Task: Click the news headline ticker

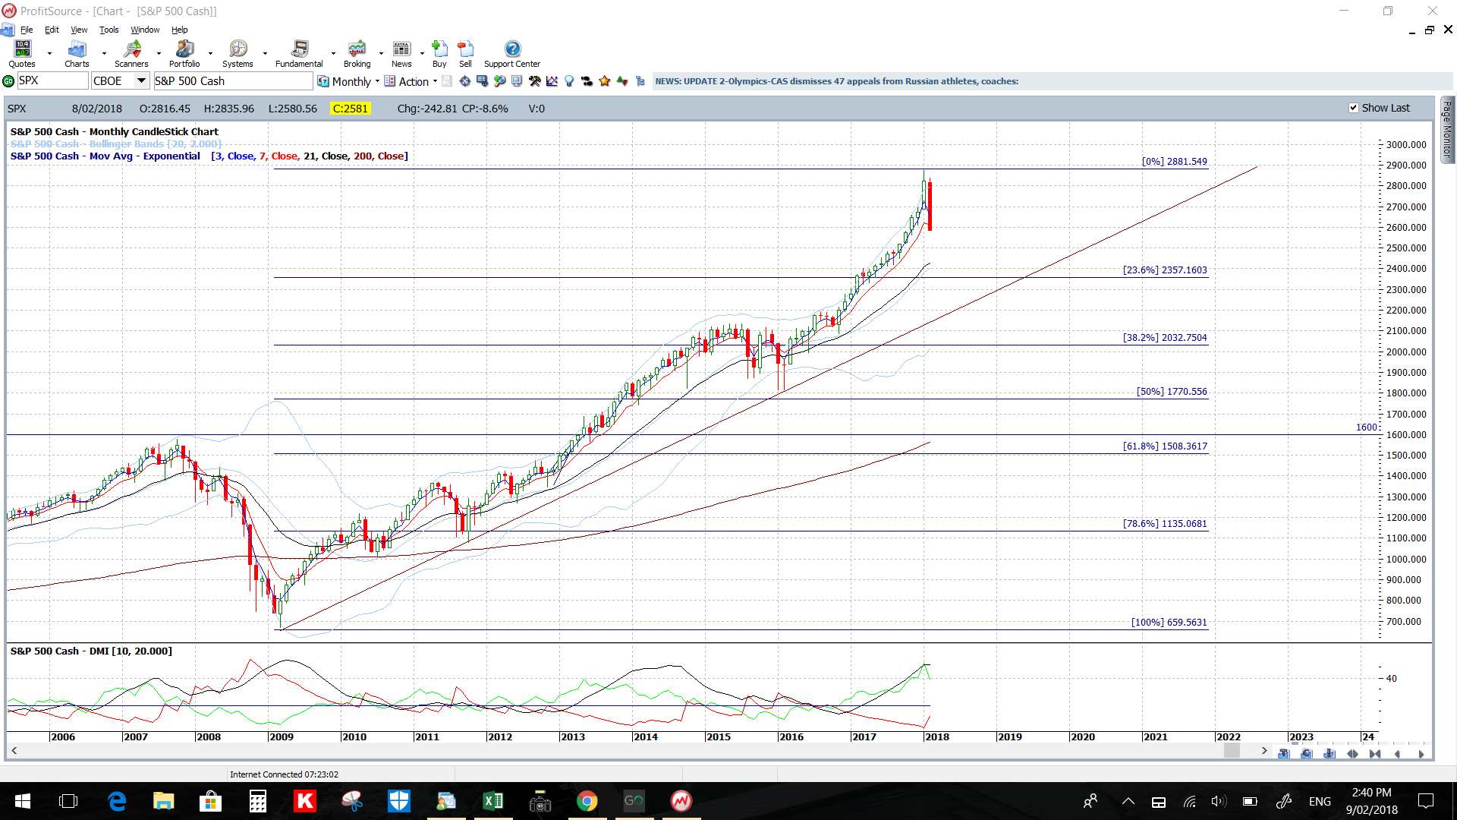Action: pyautogui.click(x=836, y=81)
